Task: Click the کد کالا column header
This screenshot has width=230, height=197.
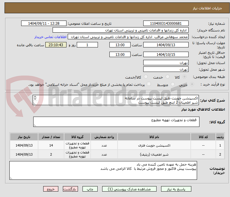Action: coord(203,137)
